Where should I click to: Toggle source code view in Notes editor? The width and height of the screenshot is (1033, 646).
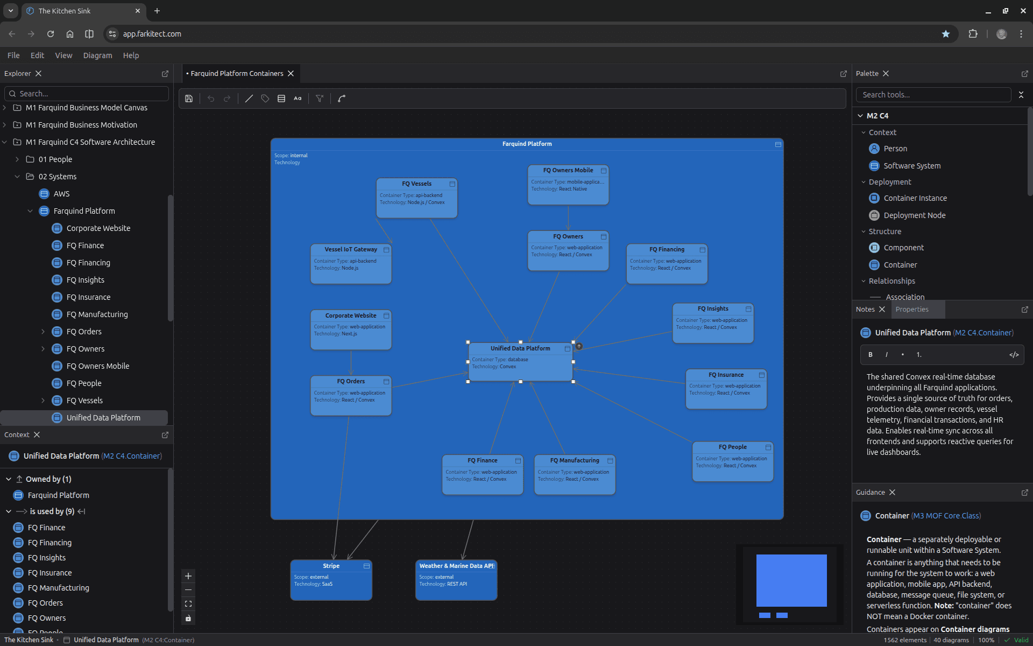point(1014,355)
